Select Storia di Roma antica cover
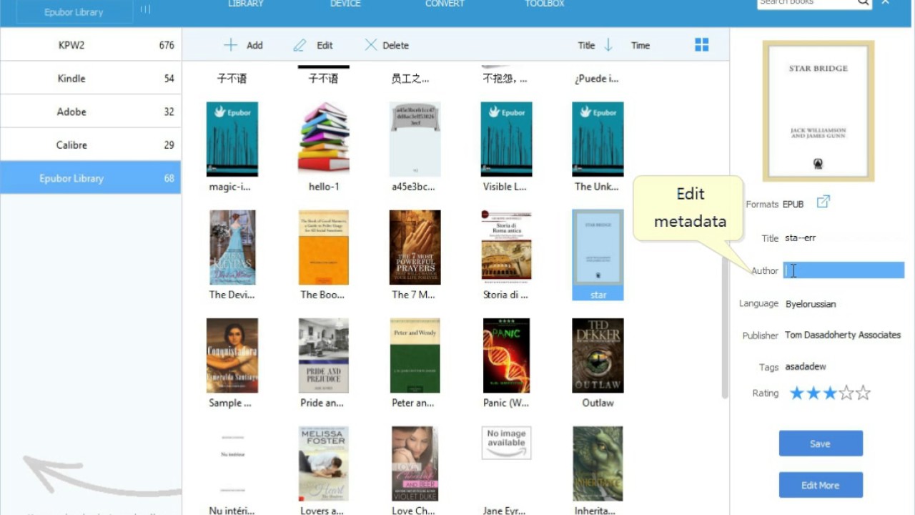The height and width of the screenshot is (515, 915). pyautogui.click(x=507, y=247)
